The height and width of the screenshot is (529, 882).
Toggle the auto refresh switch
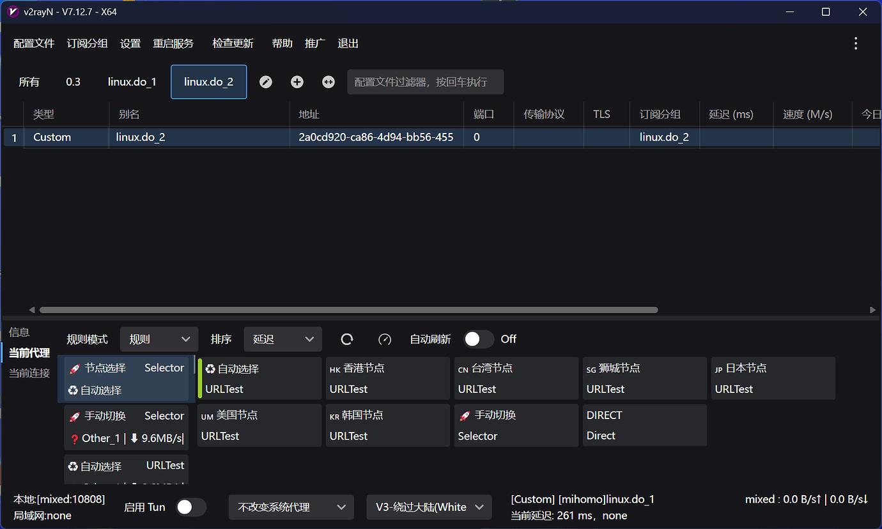coord(479,339)
